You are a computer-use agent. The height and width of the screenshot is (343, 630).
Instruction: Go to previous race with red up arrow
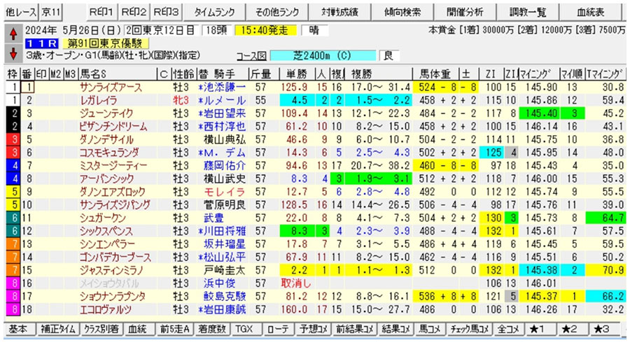(x=13, y=34)
